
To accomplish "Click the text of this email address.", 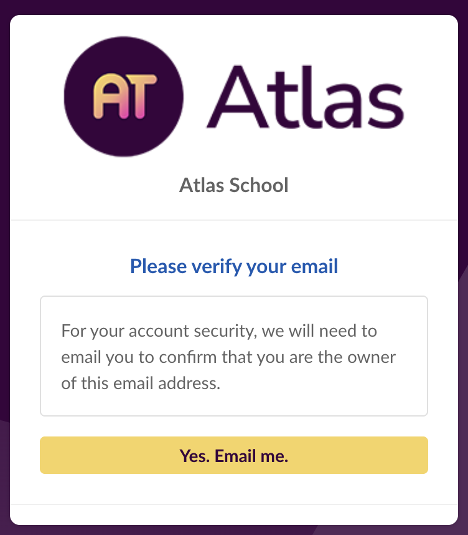I will (x=141, y=383).
